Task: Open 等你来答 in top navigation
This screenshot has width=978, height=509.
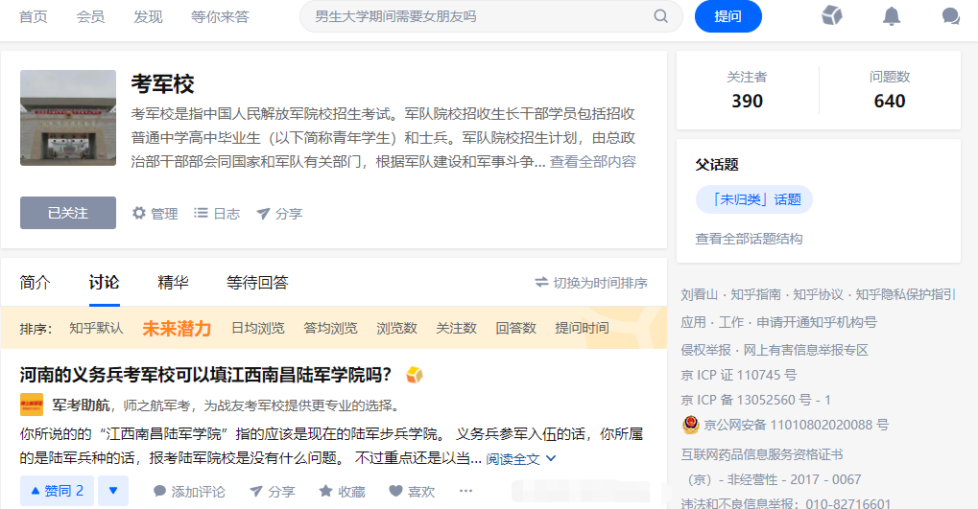Action: tap(220, 17)
